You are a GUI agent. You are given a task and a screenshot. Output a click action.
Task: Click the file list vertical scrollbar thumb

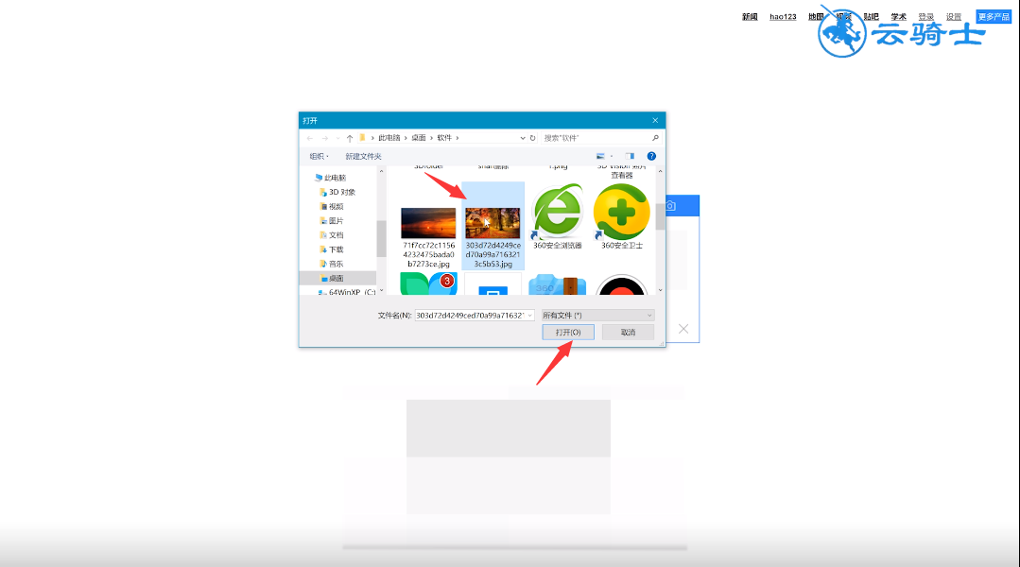[x=660, y=215]
